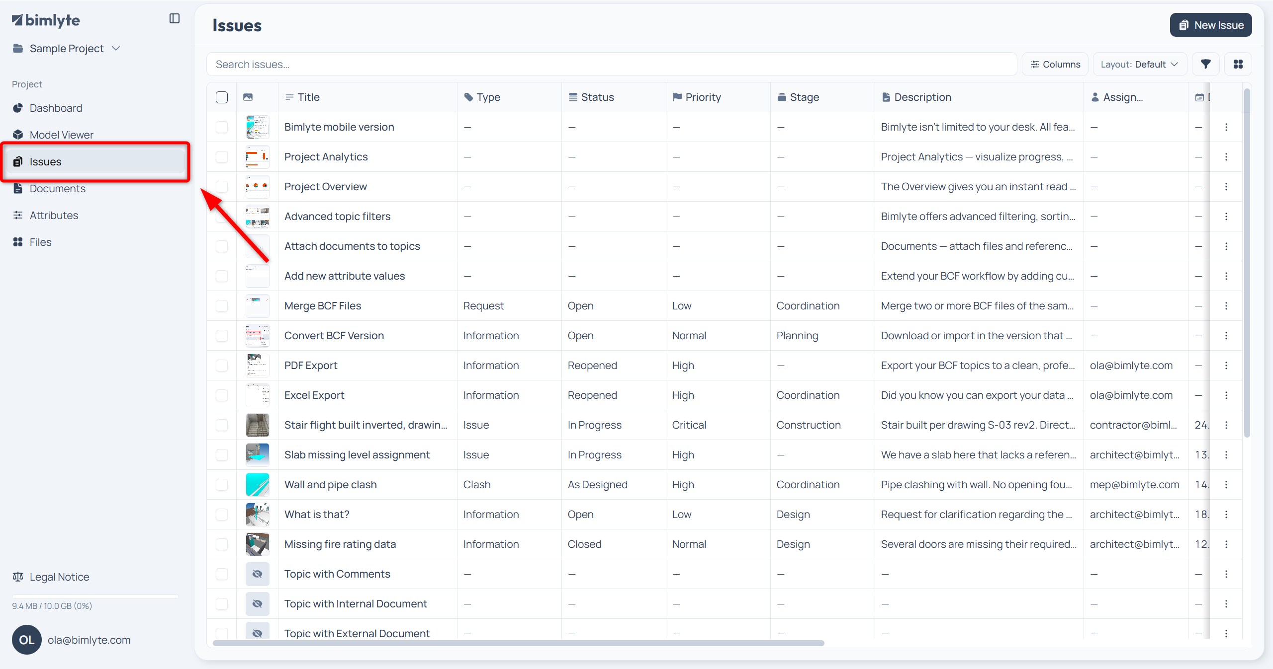Click ola@bimlyte.com account at bottom

pyautogui.click(x=89, y=640)
